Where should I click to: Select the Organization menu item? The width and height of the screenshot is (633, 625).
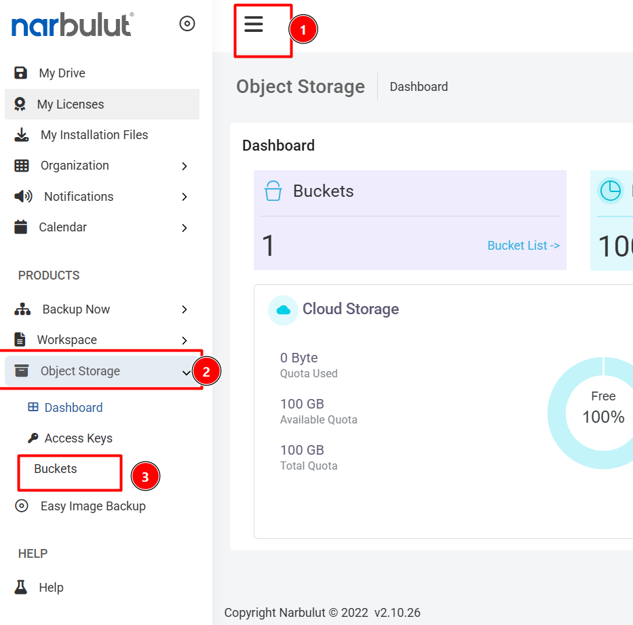tap(75, 166)
